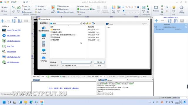Image resolution: width=188 pixels, height=105 pixels.
Task: Click the sort progress slider handle
Action: coord(124,11)
